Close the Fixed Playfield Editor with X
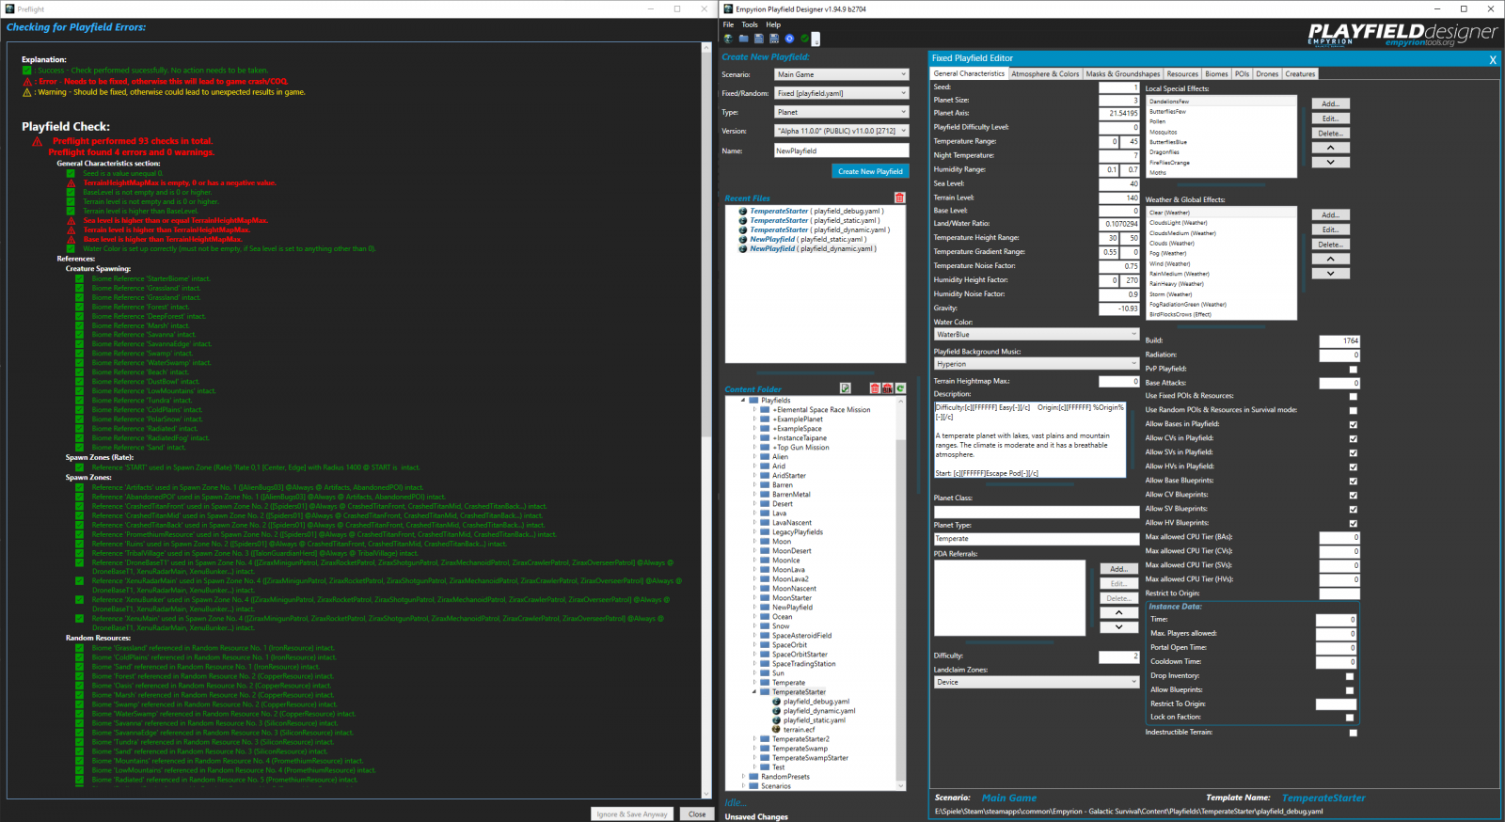 1492,59
